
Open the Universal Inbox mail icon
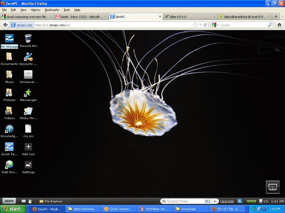pos(28,75)
